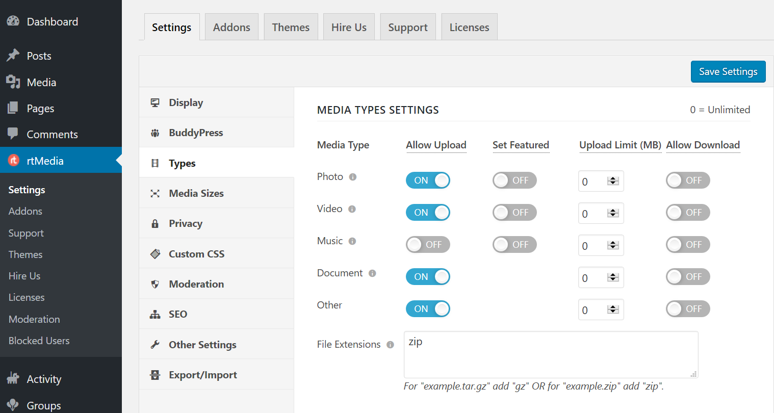This screenshot has width=774, height=413.
Task: Open the Comments icon in the sidebar
Action: 14,134
